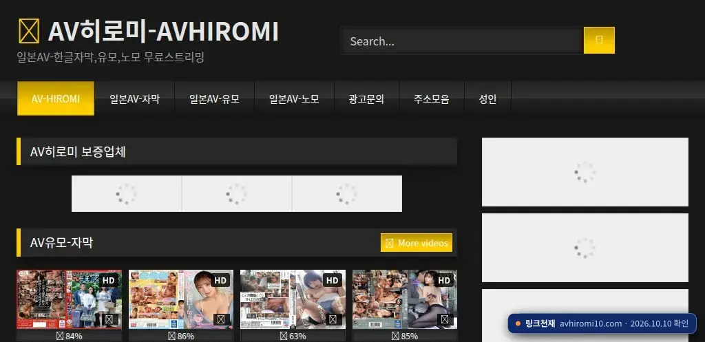Click the HD badge on the 63% video

click(333, 281)
